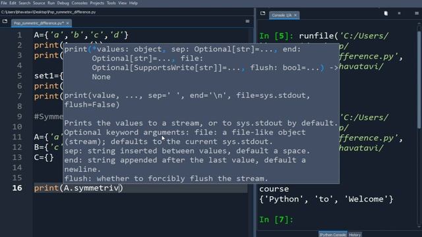The image size is (422, 237).
Task: Click the word 'course' in console output
Action: tap(274, 189)
